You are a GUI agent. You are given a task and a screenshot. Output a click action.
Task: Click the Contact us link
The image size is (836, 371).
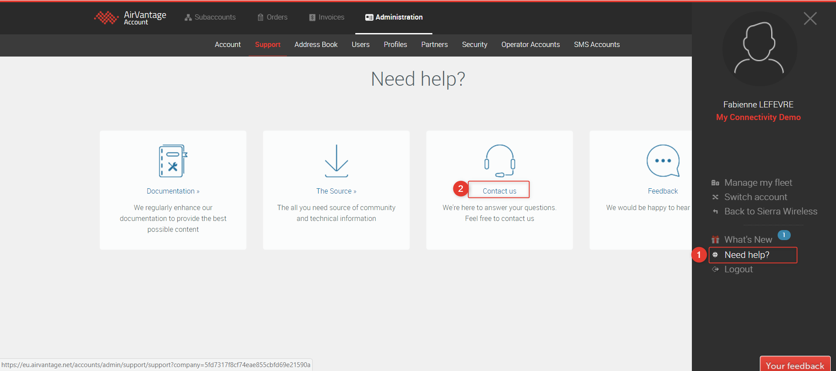click(499, 191)
